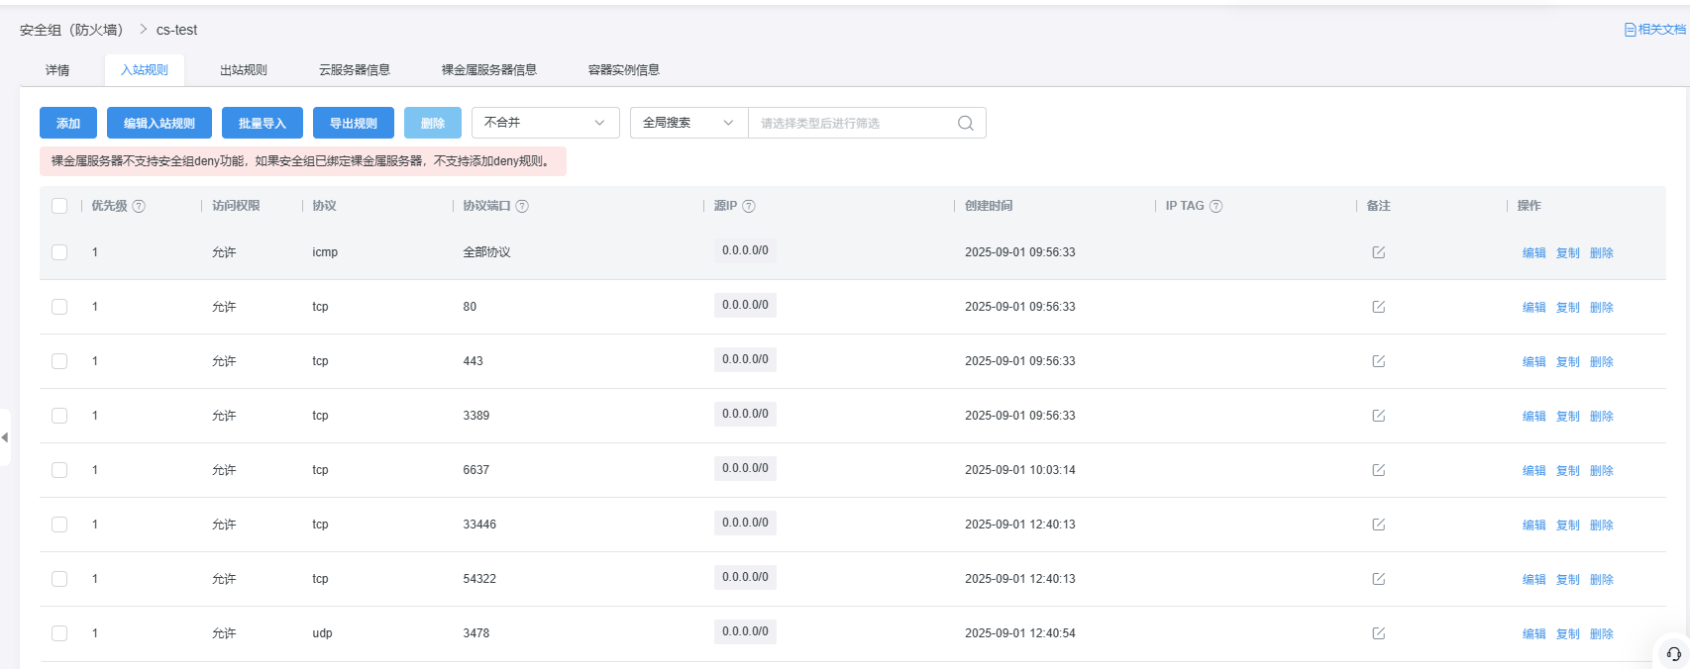The image size is (1690, 669).
Task: Expand the collapsed left sidebar arrow
Action: tap(5, 437)
